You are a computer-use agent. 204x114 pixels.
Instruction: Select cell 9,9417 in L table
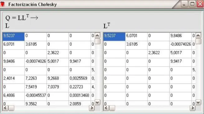tap(80, 62)
